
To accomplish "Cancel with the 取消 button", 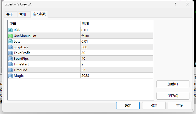I will [154, 106].
